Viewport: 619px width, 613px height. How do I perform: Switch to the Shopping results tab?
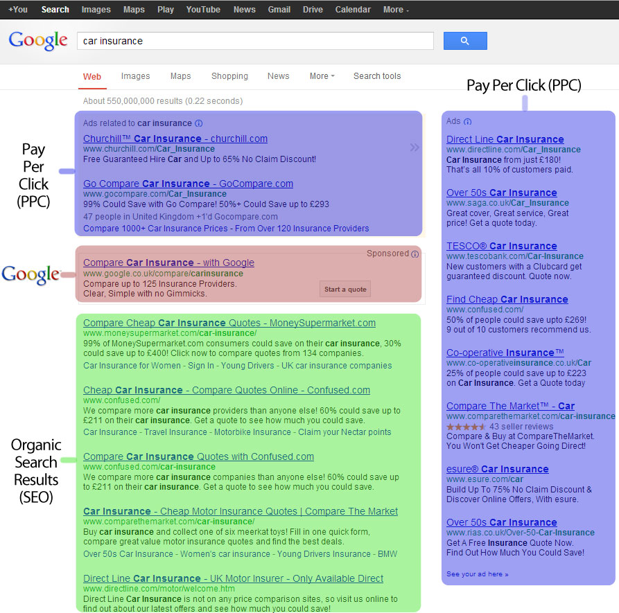click(229, 75)
